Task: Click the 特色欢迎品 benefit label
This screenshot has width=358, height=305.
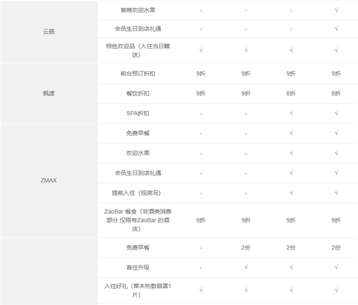Action: (x=137, y=50)
